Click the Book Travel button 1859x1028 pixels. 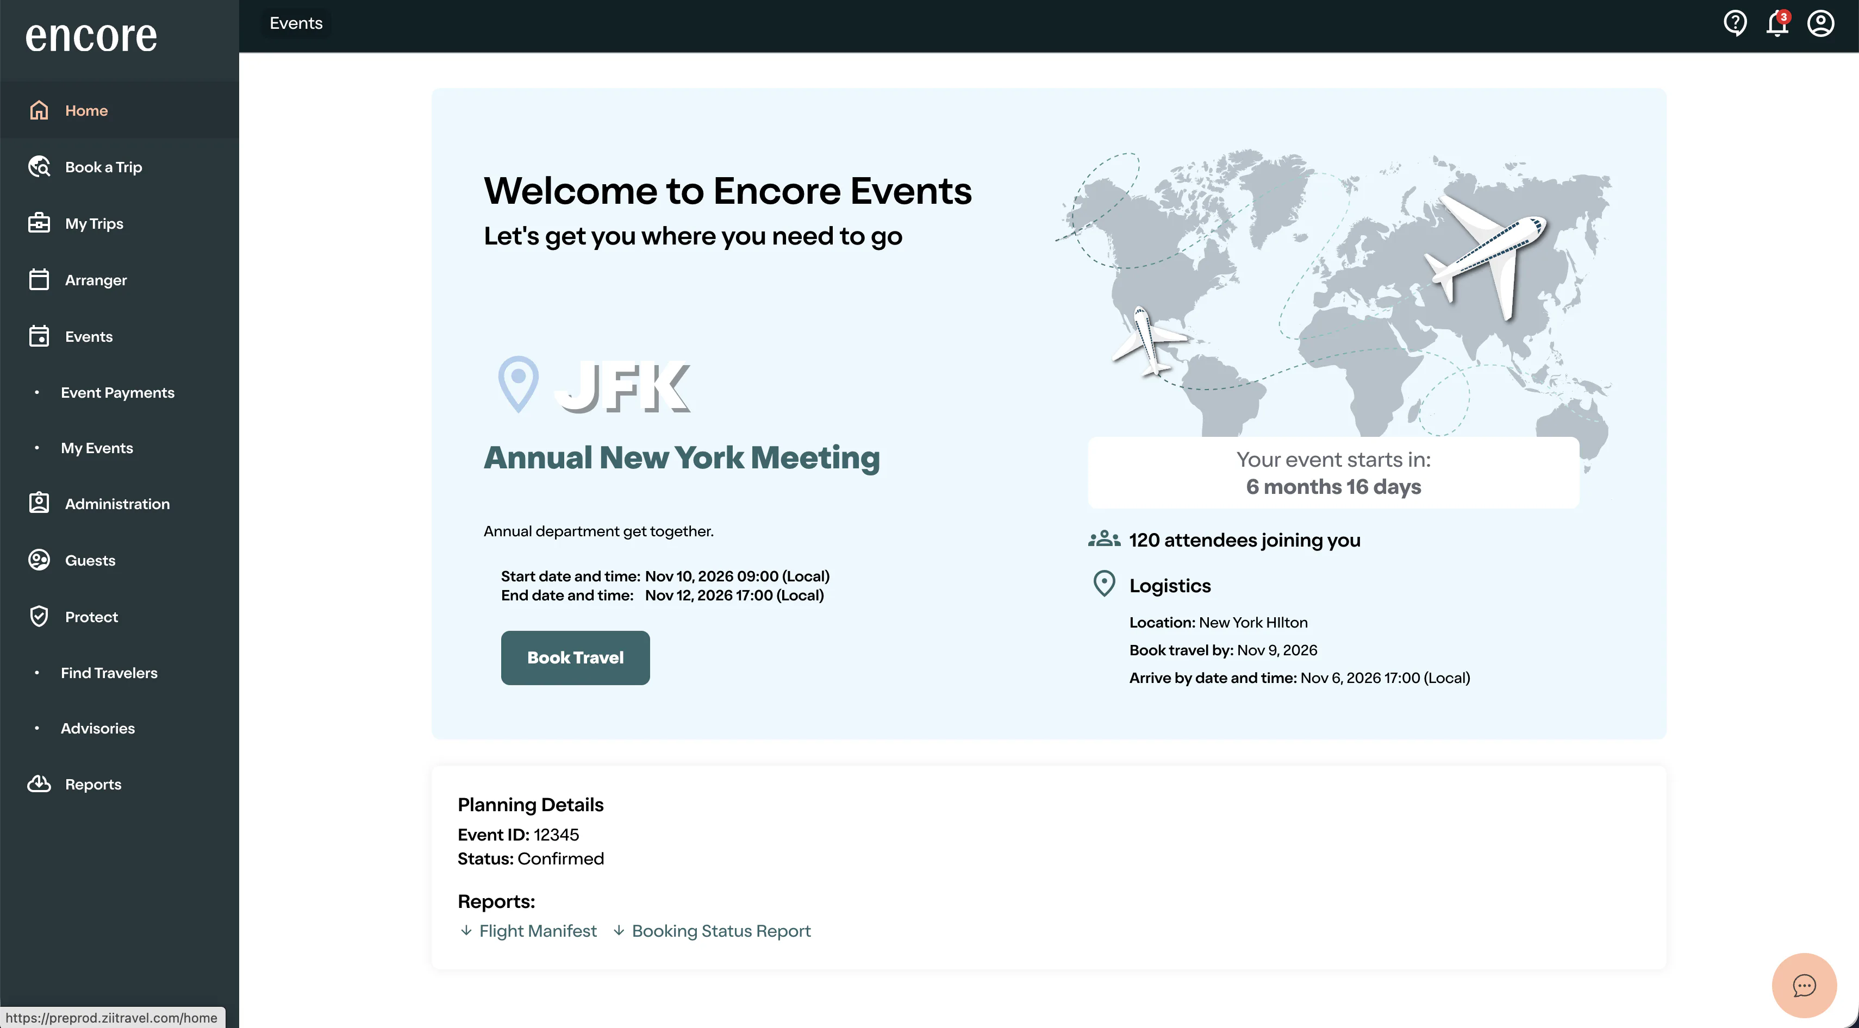(x=575, y=657)
